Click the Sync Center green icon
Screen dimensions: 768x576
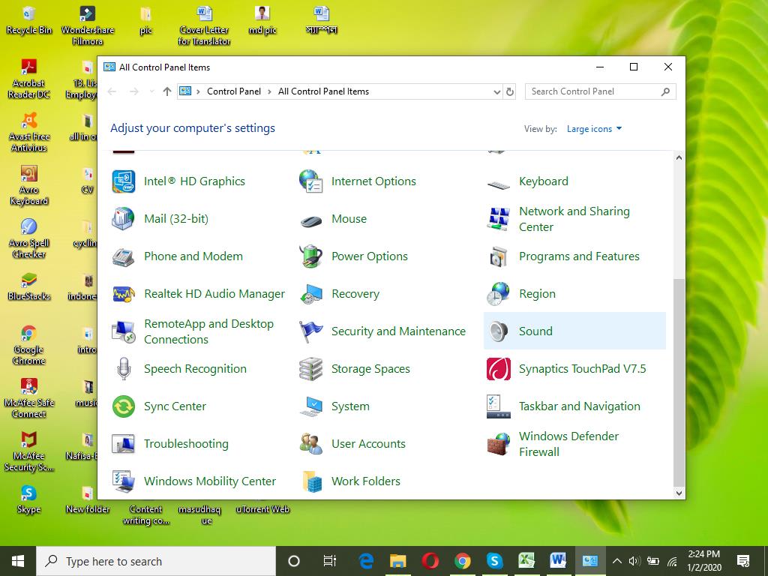click(x=123, y=406)
